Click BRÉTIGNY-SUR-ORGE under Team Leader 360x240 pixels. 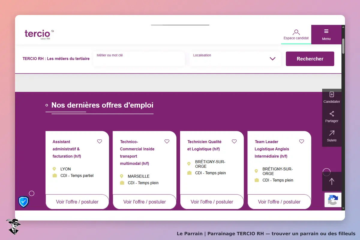(277, 171)
